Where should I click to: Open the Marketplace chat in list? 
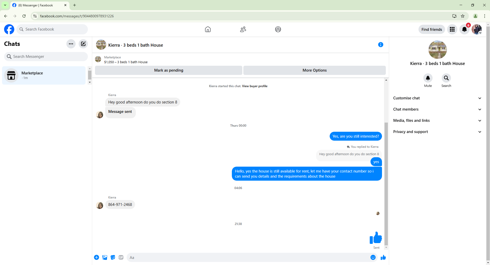click(x=44, y=75)
